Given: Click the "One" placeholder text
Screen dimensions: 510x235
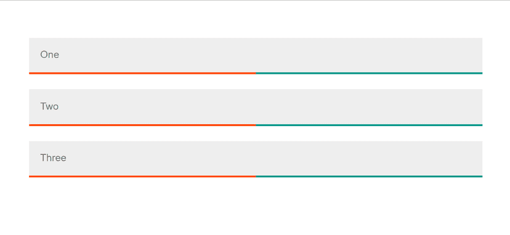Looking at the screenshot, I should tap(49, 55).
